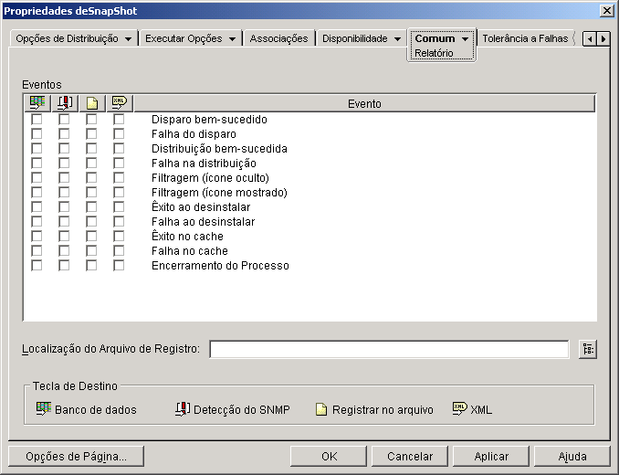Select the Falha ao desinstalar event text
Viewport: 619px width, 475px height.
point(203,221)
